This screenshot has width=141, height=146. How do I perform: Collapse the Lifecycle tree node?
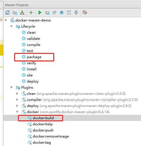click(12, 26)
